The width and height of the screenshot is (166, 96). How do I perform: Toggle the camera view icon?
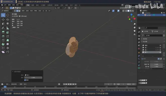[x=135, y=31]
